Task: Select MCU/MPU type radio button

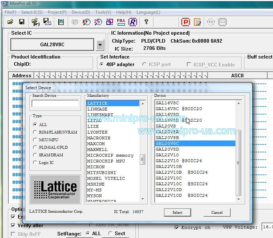Action: coord(35,140)
